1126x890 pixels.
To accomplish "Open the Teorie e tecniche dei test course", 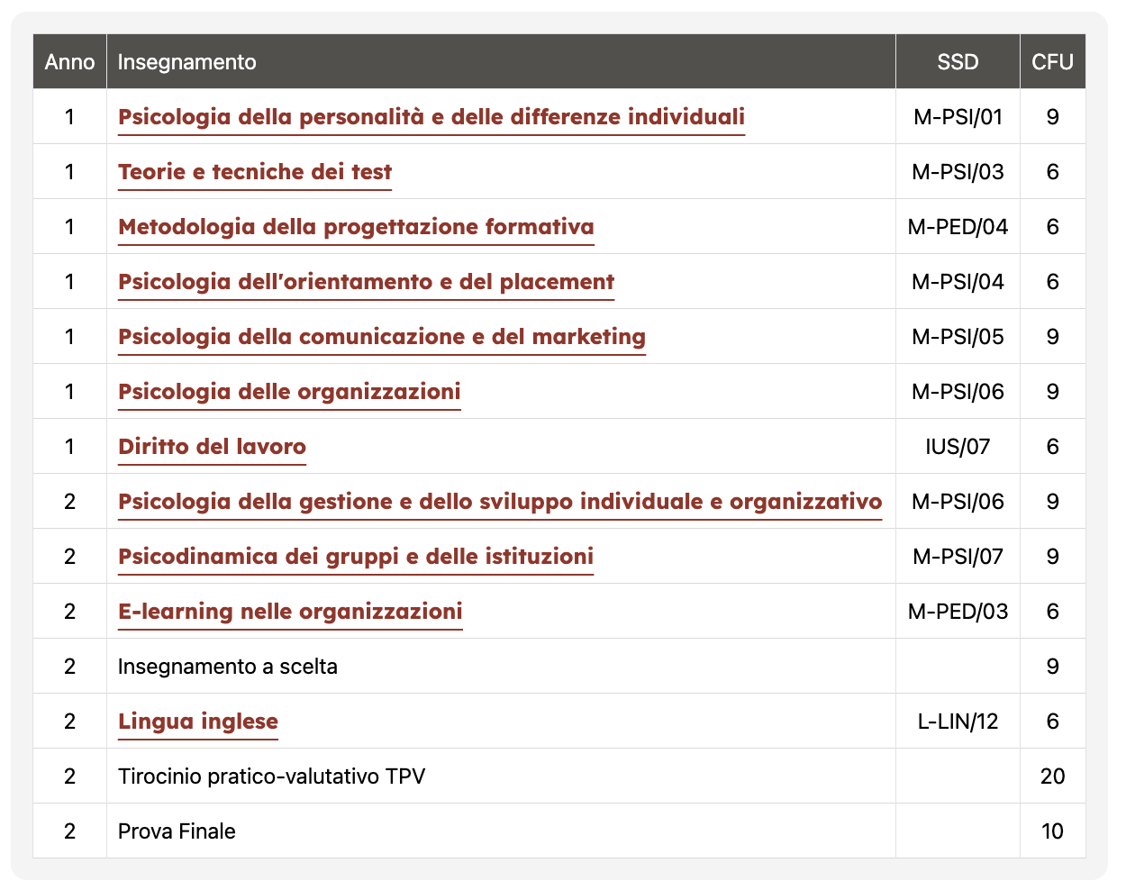I will [x=255, y=172].
